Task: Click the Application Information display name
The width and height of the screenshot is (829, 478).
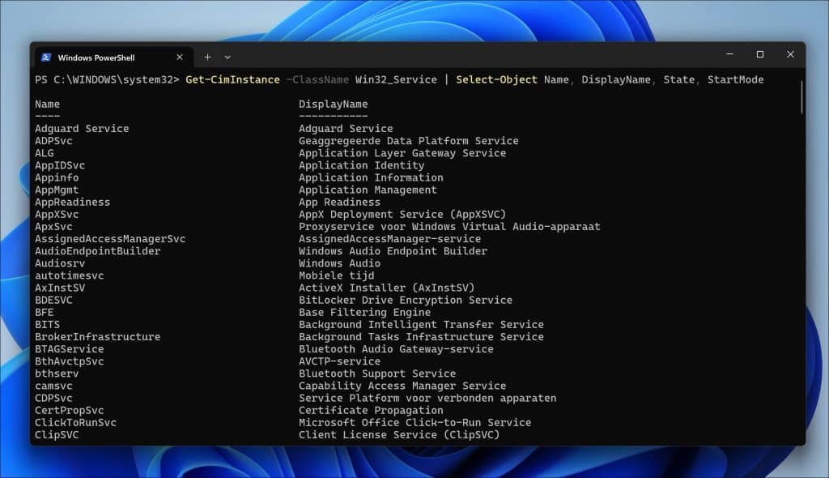Action: click(371, 177)
